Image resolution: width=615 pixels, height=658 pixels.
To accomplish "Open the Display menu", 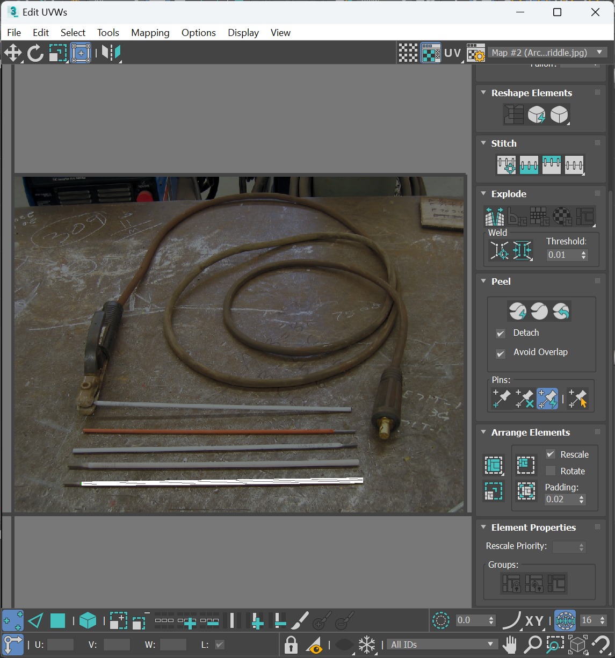I will [x=243, y=33].
